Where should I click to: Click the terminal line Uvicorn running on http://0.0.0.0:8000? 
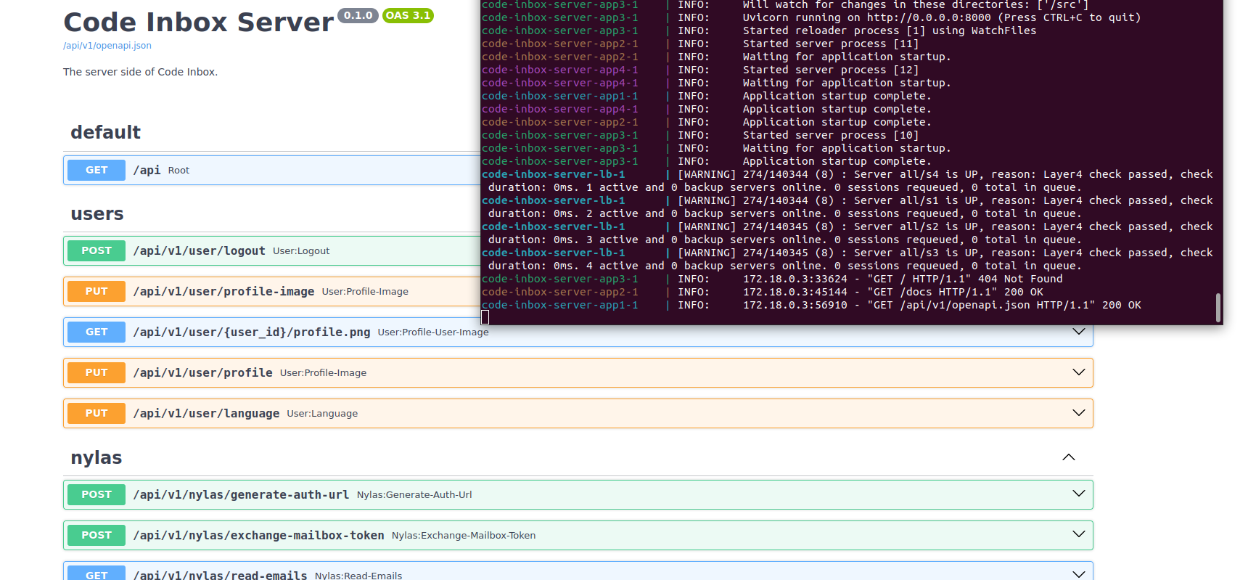point(811,17)
